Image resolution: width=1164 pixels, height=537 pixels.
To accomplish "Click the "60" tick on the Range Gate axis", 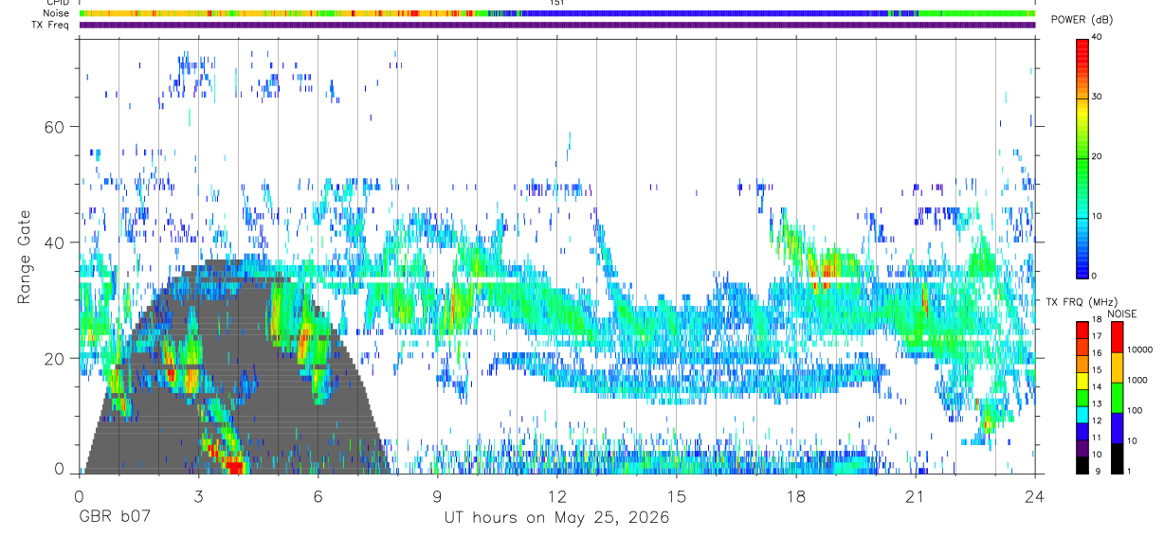I will click(52, 126).
